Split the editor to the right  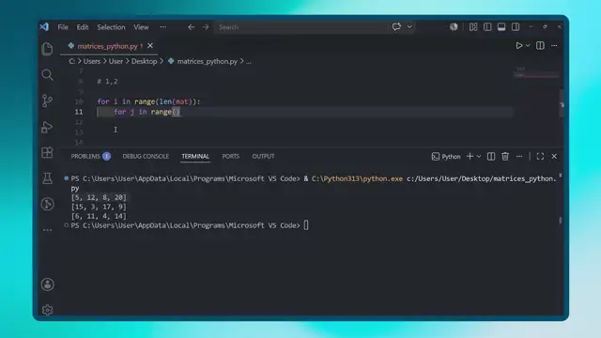pyautogui.click(x=540, y=46)
